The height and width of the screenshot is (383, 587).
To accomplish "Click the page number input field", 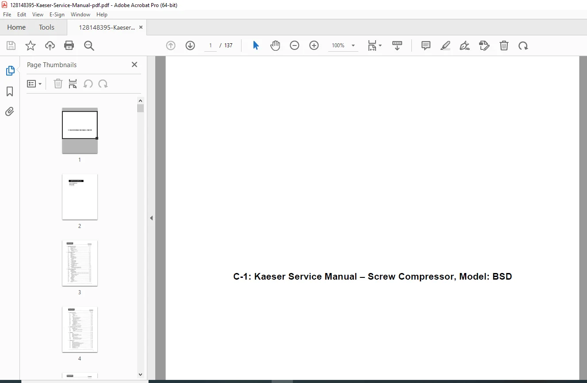I will pos(211,46).
